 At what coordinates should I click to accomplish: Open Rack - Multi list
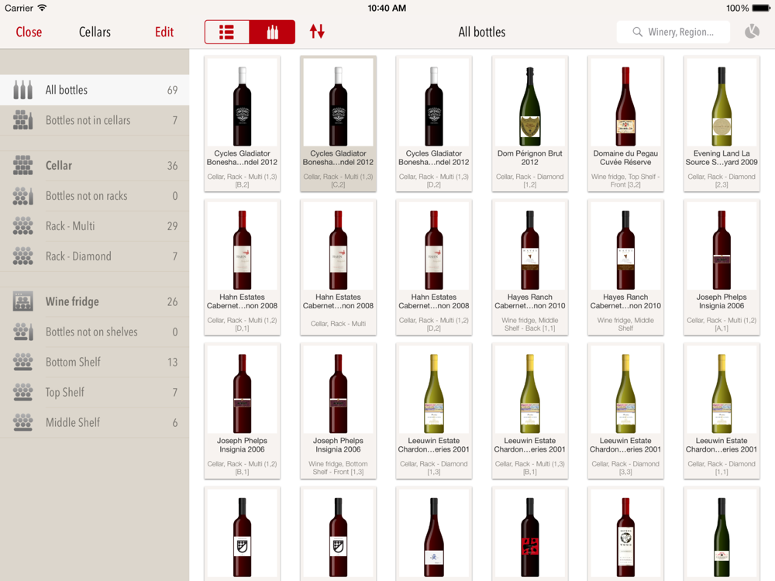click(x=95, y=225)
